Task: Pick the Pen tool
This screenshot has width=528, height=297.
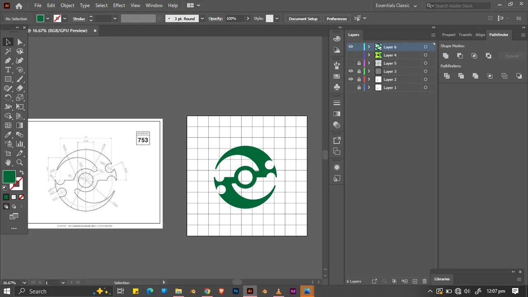Action: [8, 61]
